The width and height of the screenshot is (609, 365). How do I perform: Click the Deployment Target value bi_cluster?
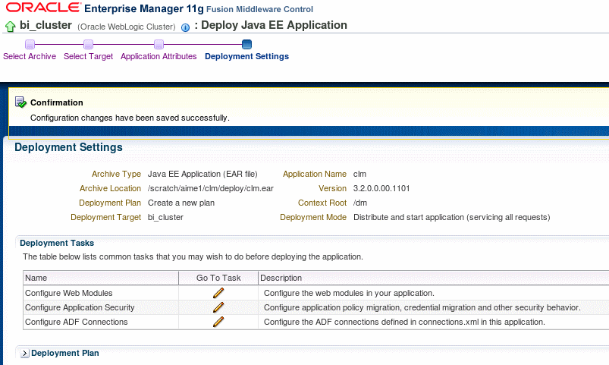click(165, 217)
